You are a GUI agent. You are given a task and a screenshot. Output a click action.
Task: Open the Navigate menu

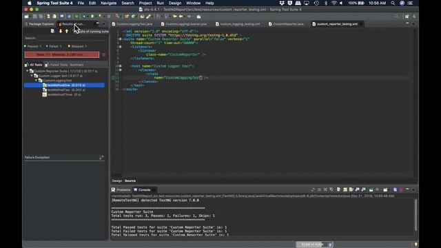109,3
